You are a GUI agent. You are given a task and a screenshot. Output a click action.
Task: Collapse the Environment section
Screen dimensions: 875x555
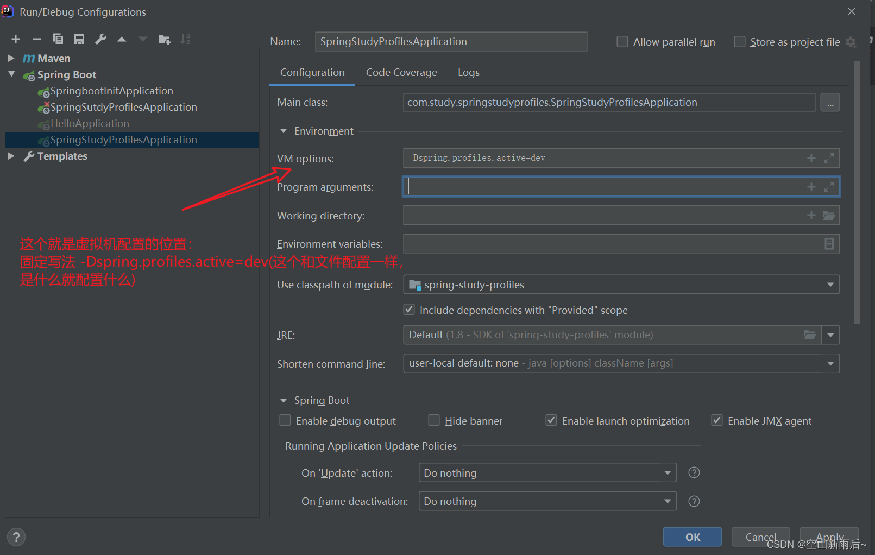tap(283, 131)
